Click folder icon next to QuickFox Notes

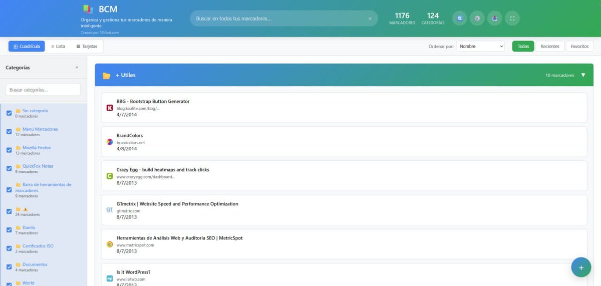tap(18, 166)
